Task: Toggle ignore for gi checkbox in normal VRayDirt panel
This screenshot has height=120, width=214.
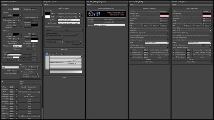Action: coord(210,30)
